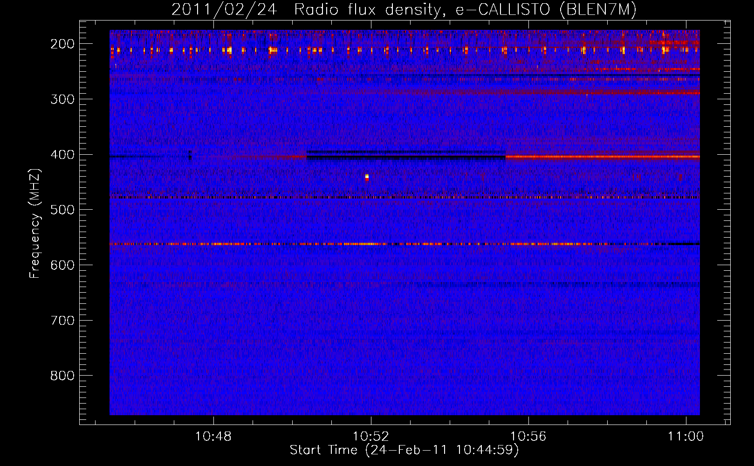Screen dimensions: 754x466
Task: Click the 800 frequency tick label
Action: pyautogui.click(x=62, y=376)
